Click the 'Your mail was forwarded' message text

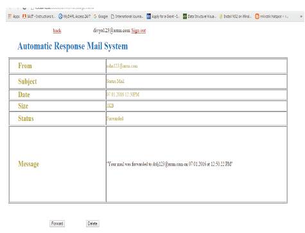(x=170, y=164)
